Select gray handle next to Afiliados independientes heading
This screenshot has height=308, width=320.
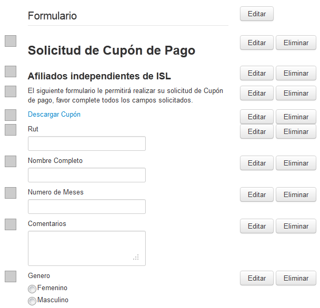(11, 71)
